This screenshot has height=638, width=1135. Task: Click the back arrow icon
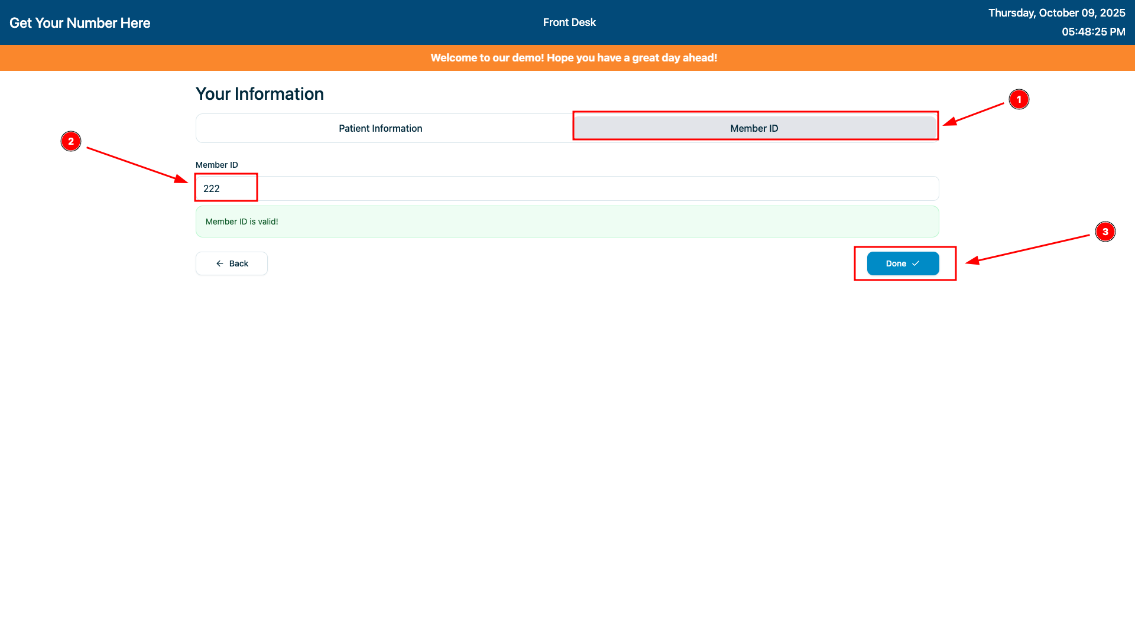[x=220, y=263]
